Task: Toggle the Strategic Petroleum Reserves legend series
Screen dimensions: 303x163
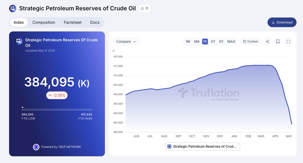Action: pos(203,146)
